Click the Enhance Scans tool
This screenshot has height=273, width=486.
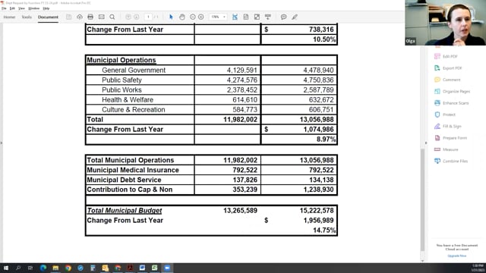click(x=452, y=103)
